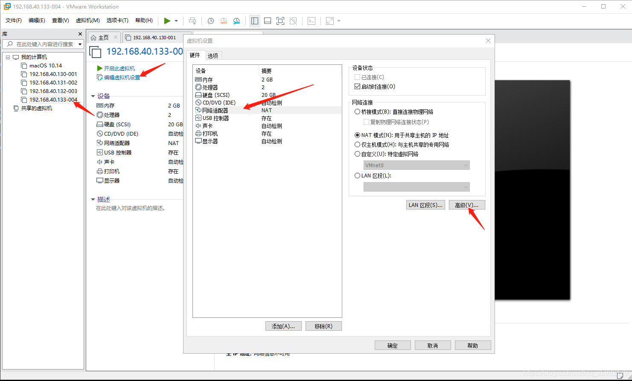Select macOS 10.14 in the library

coord(45,66)
